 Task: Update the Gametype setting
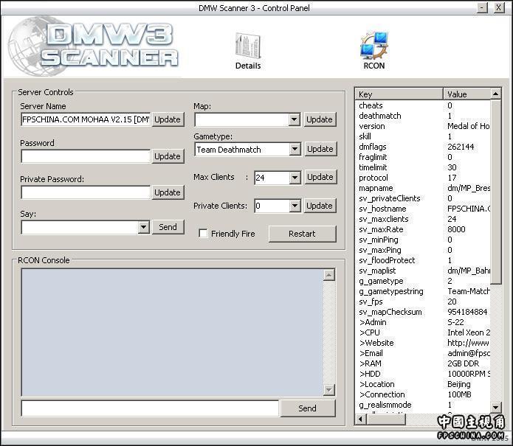point(320,149)
